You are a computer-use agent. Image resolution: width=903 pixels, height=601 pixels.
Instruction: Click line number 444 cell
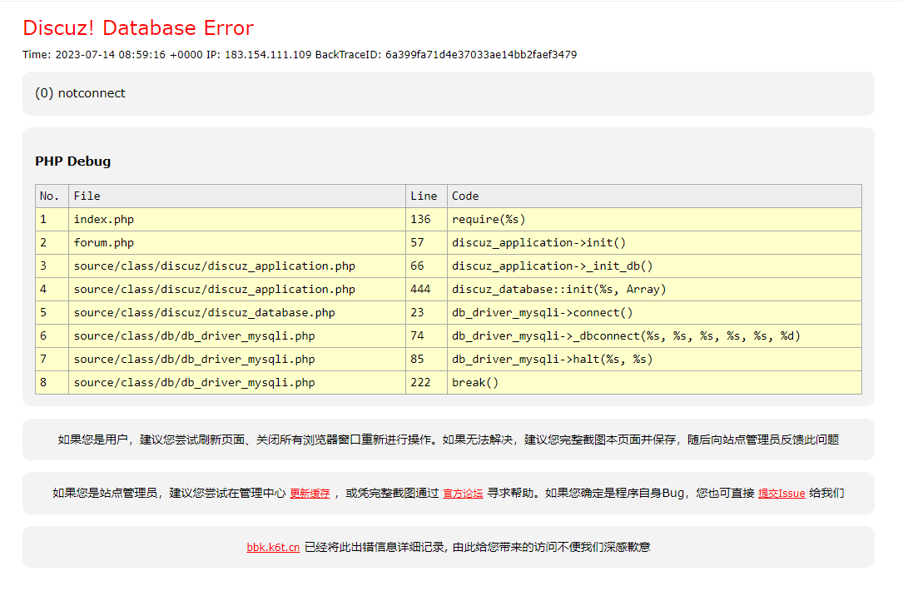pos(420,290)
